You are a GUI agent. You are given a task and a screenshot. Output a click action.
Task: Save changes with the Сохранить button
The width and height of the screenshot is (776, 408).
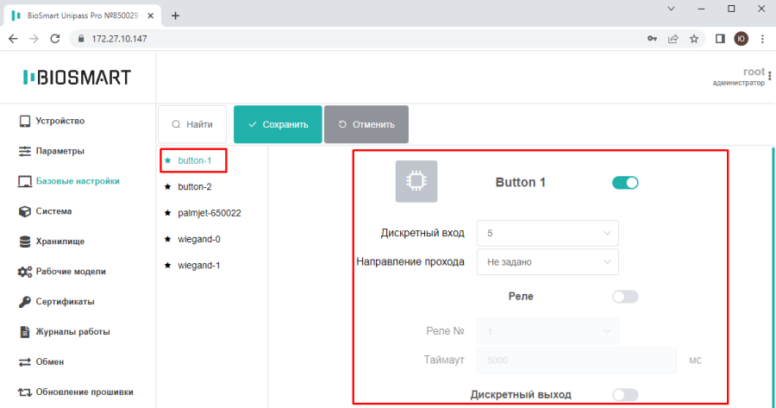(278, 124)
